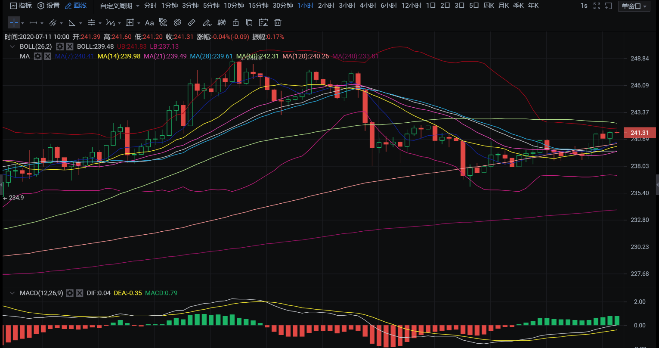
Task: Select the crosshair cursor tool
Action: 14,23
